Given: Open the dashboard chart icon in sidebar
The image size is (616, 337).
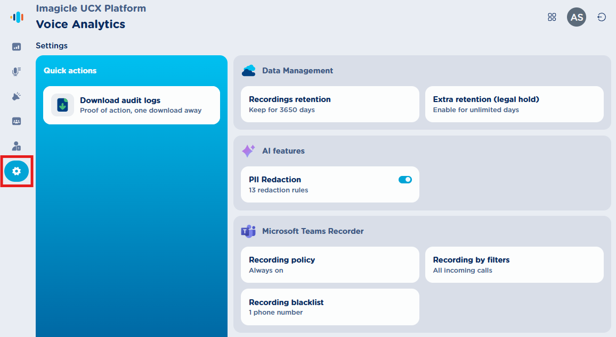Looking at the screenshot, I should click(x=17, y=47).
